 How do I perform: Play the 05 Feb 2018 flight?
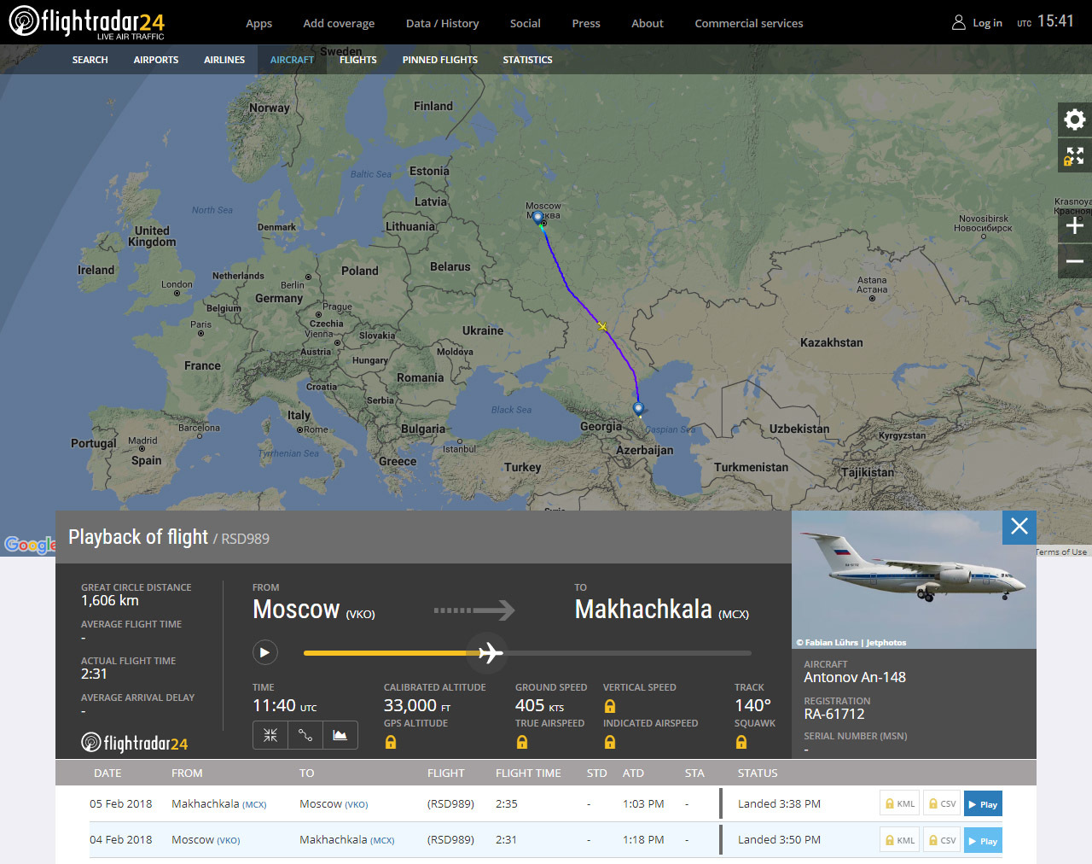coord(983,804)
